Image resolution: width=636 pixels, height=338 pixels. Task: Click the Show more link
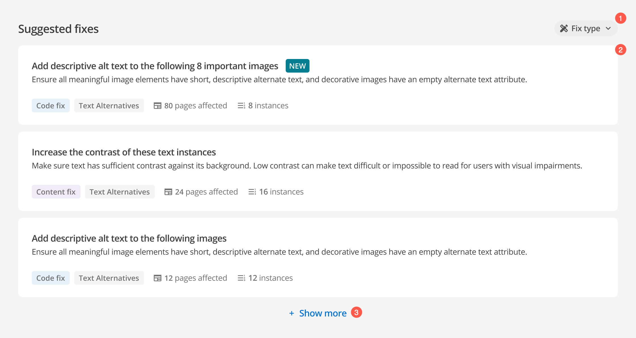click(323, 313)
